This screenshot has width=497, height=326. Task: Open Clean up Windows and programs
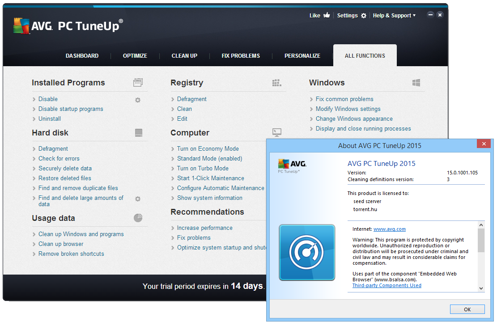coord(81,234)
